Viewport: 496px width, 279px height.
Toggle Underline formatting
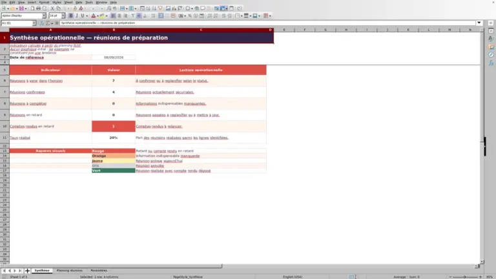[83, 15]
